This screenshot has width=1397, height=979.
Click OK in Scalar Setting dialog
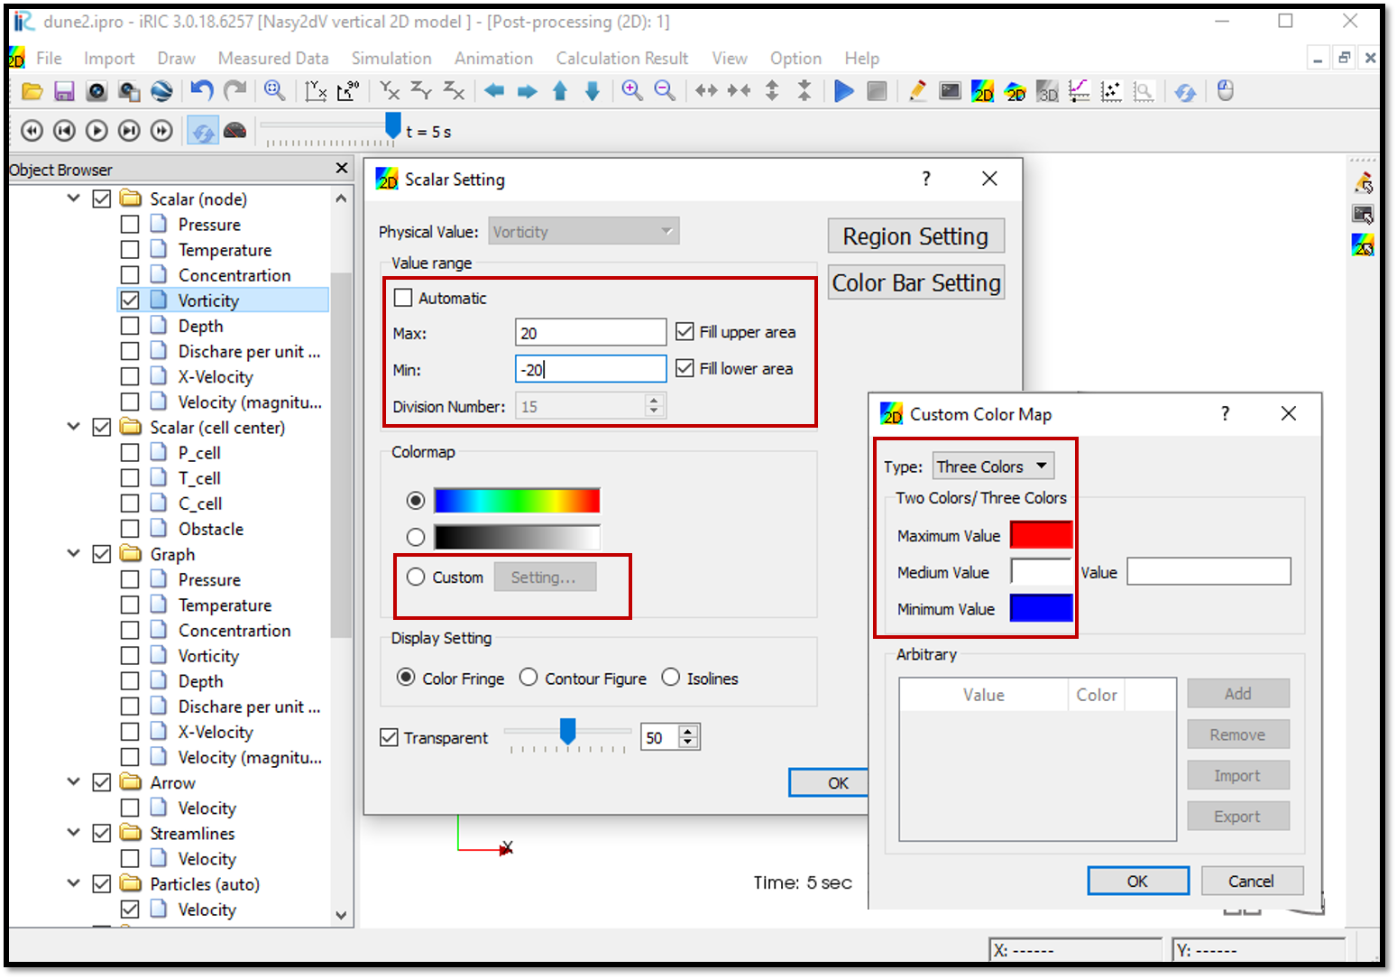830,782
